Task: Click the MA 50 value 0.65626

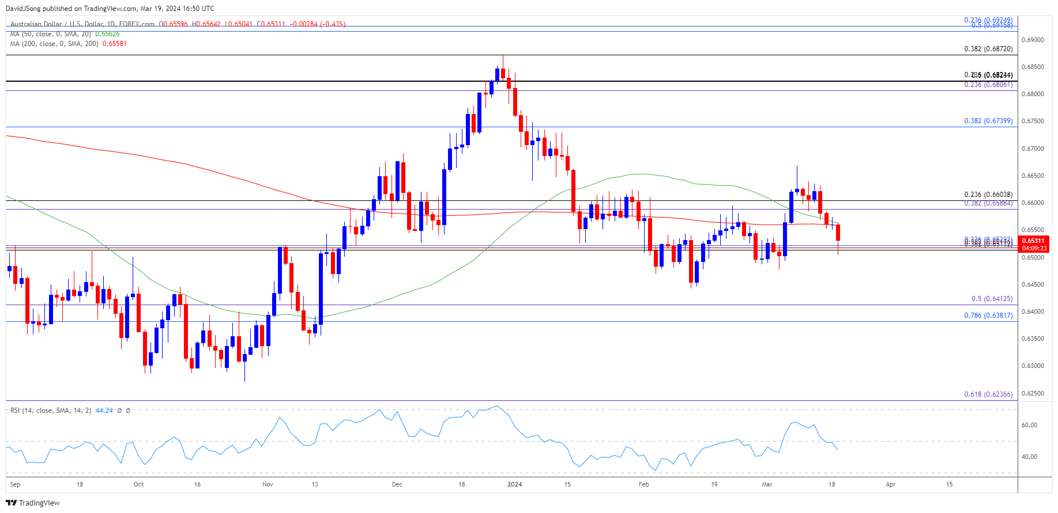Action: coord(107,34)
